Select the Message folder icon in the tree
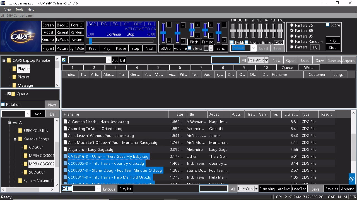The height and width of the screenshot is (200, 357). (14, 86)
